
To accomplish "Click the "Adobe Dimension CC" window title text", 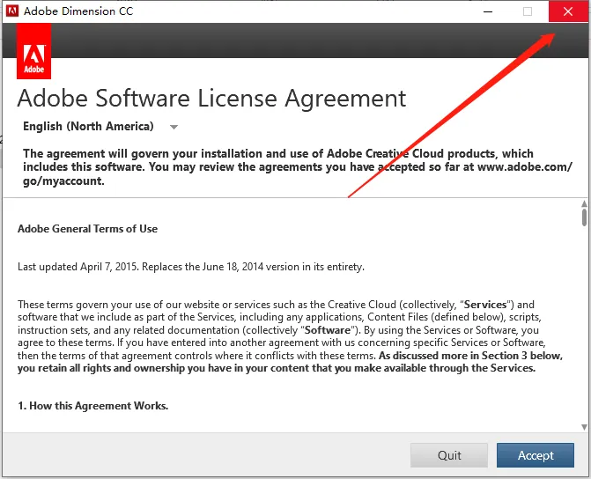I will click(78, 11).
